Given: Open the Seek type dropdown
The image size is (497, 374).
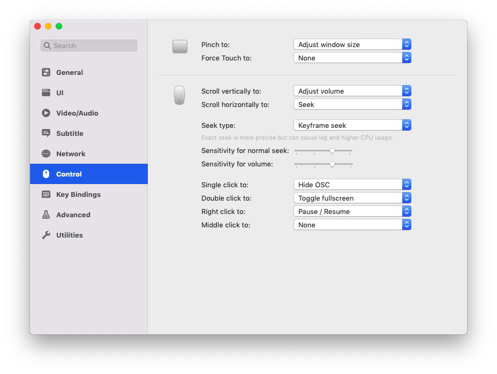Looking at the screenshot, I should pos(352,125).
